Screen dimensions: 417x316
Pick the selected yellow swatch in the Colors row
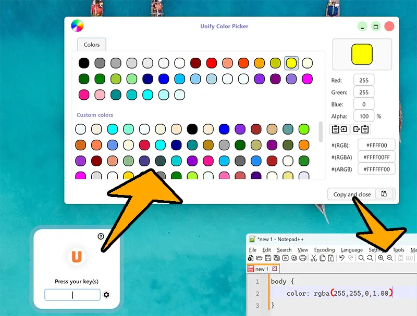tap(291, 63)
